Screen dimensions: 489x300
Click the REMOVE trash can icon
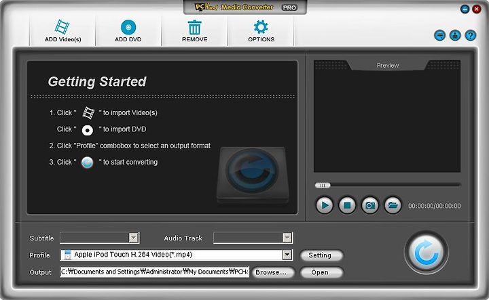(195, 27)
